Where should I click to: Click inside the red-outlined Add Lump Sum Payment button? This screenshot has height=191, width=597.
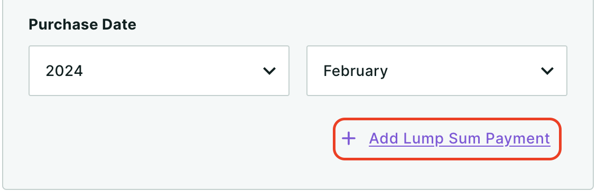447,139
